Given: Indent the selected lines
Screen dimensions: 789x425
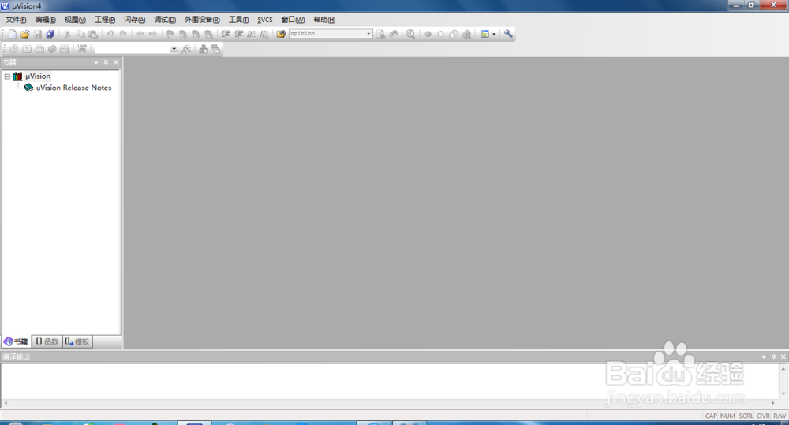Looking at the screenshot, I should coord(226,34).
